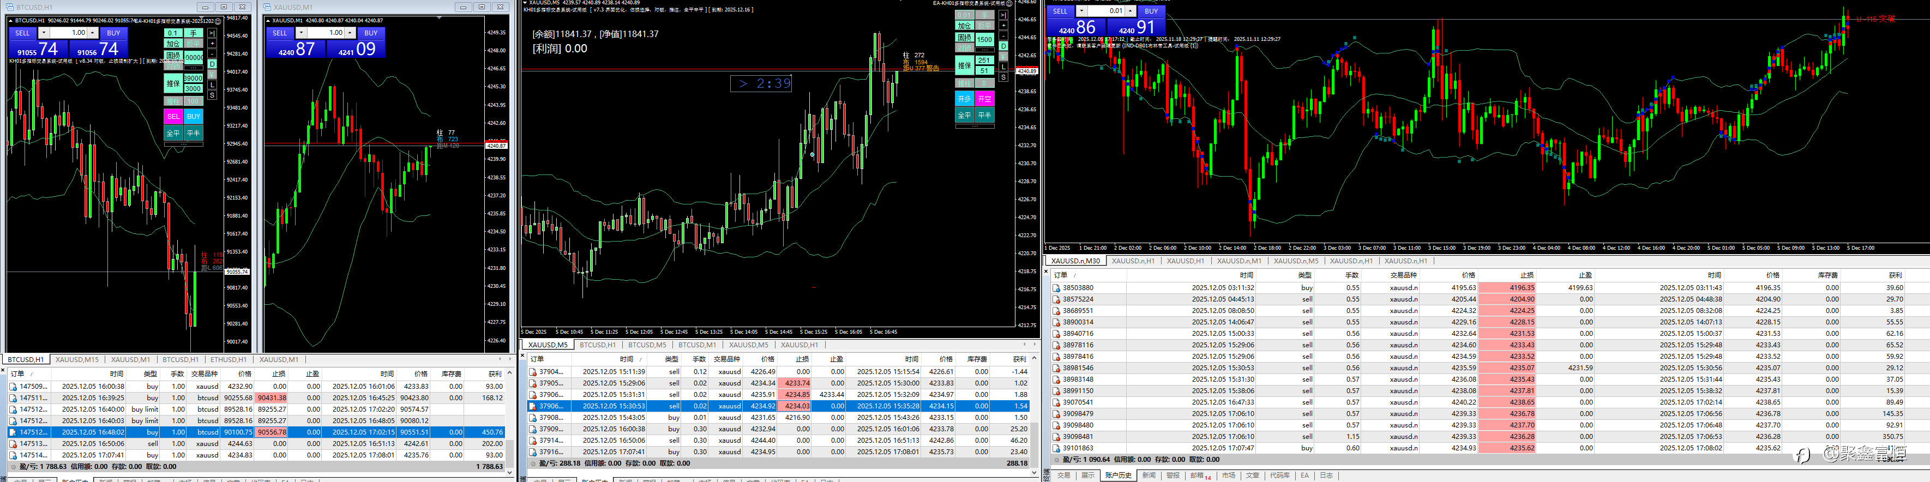The image size is (1930, 482).
Task: Click the blue BUY button on XAUUSD M30 chart
Action: pyautogui.click(x=1151, y=11)
